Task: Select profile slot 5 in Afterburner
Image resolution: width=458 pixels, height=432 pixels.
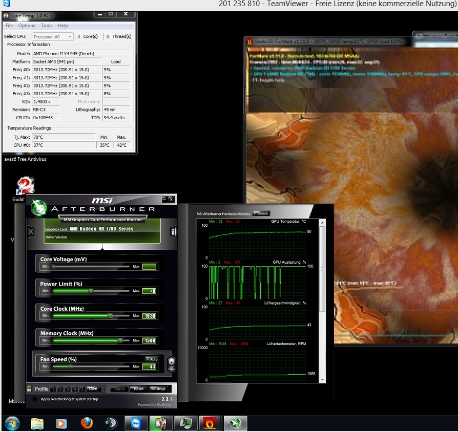Action: click(x=82, y=389)
